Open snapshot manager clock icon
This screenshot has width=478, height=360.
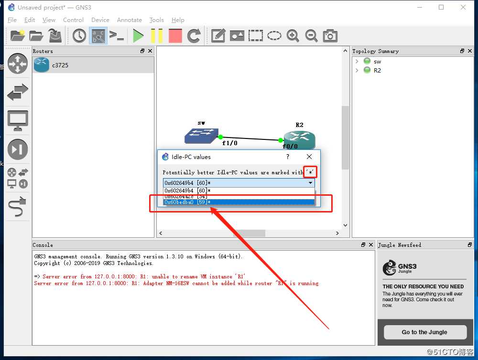pos(79,36)
